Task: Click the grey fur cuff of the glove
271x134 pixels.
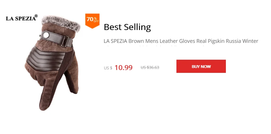Action: coord(61,23)
